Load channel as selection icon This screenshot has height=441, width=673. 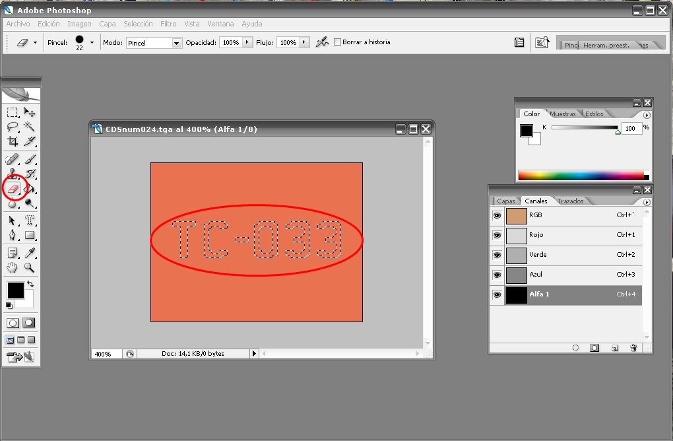(x=575, y=348)
